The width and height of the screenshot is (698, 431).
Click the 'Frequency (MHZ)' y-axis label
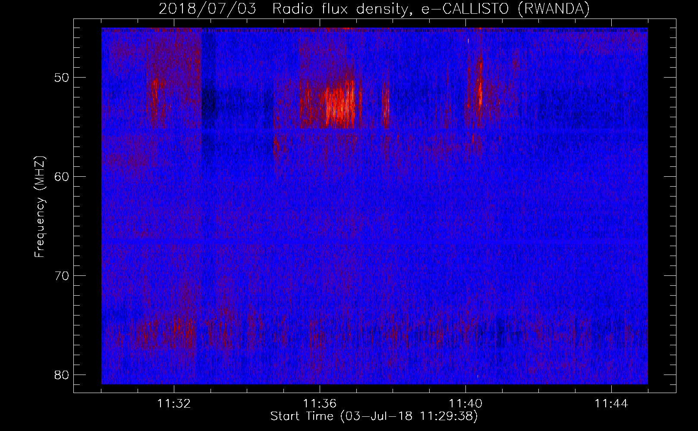click(x=40, y=207)
